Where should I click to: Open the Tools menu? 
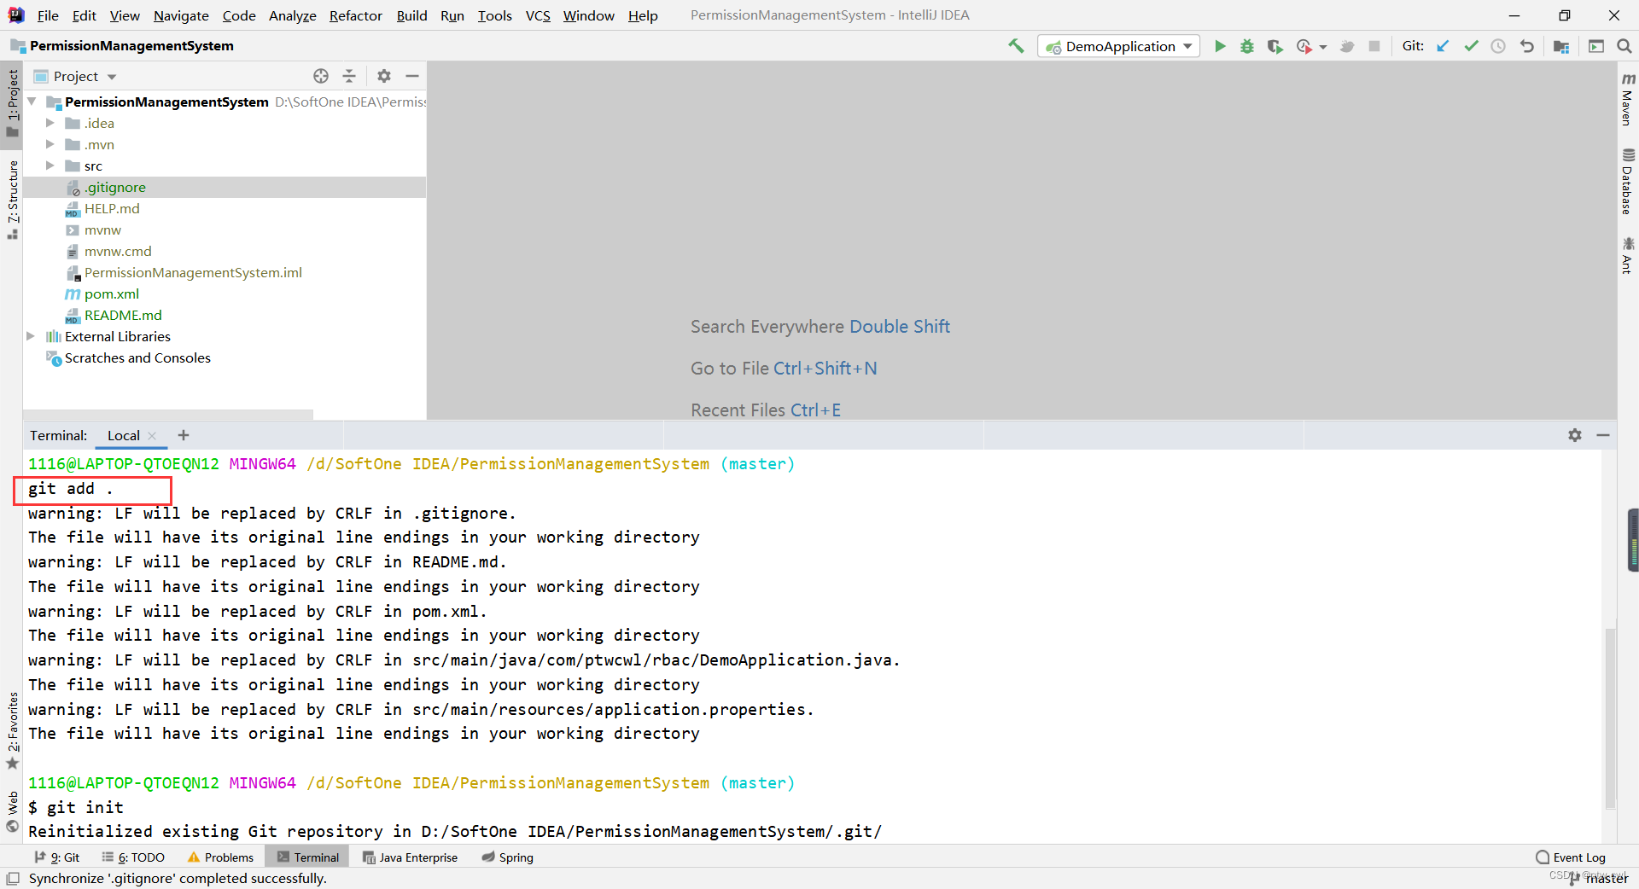click(x=494, y=15)
